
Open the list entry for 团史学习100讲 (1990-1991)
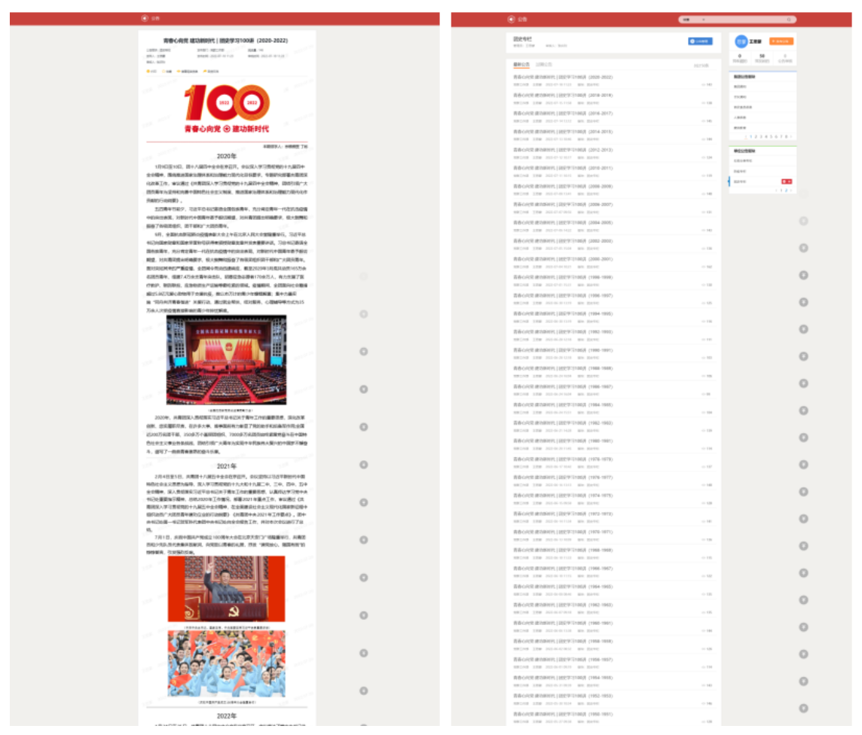(x=563, y=350)
